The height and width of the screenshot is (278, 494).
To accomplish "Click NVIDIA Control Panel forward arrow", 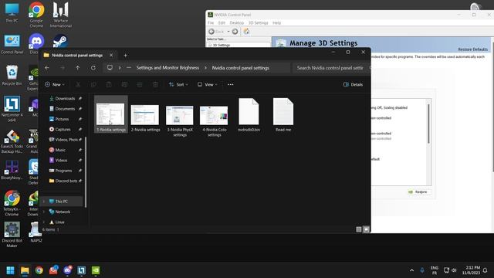I will [x=235, y=31].
